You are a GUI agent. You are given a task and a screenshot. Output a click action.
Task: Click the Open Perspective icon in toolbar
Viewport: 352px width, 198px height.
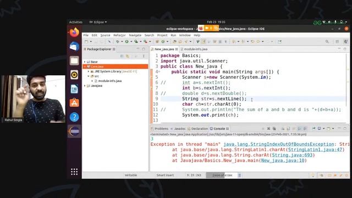click(x=337, y=42)
